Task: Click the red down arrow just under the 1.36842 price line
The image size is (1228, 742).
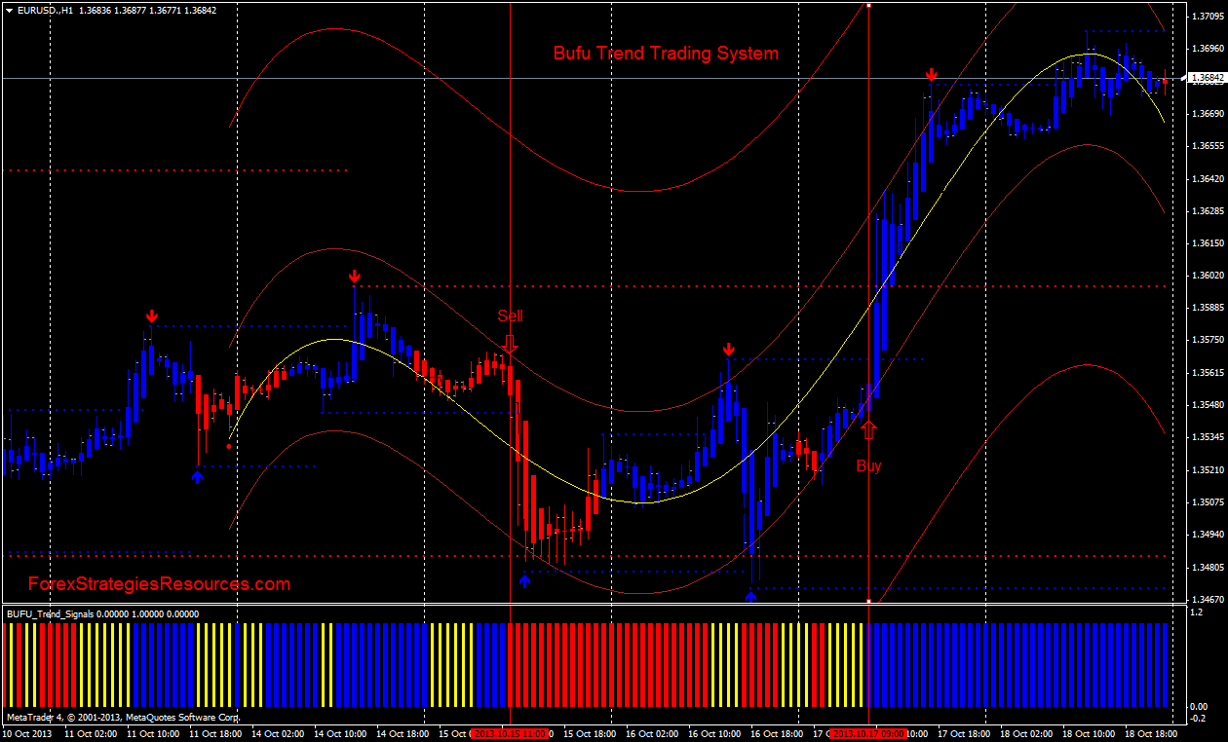Action: [932, 75]
